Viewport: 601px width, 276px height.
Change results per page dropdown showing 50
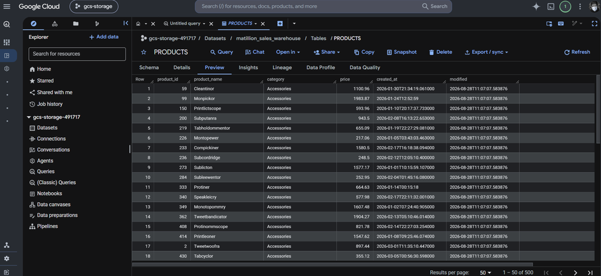point(485,272)
